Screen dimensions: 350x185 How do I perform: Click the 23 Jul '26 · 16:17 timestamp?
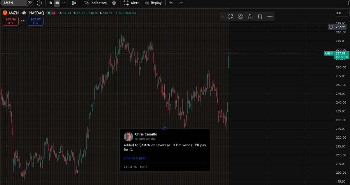[135, 167]
